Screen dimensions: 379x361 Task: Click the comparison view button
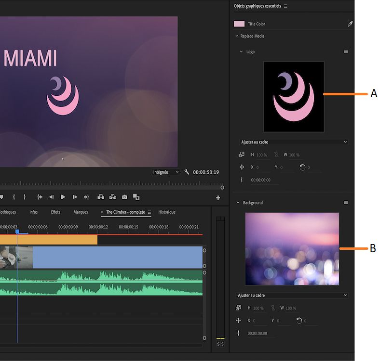[136, 197]
